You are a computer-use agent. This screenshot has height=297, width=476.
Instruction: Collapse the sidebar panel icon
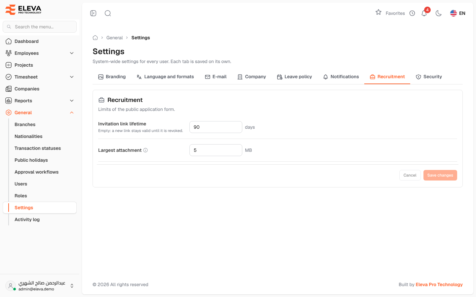point(93,13)
